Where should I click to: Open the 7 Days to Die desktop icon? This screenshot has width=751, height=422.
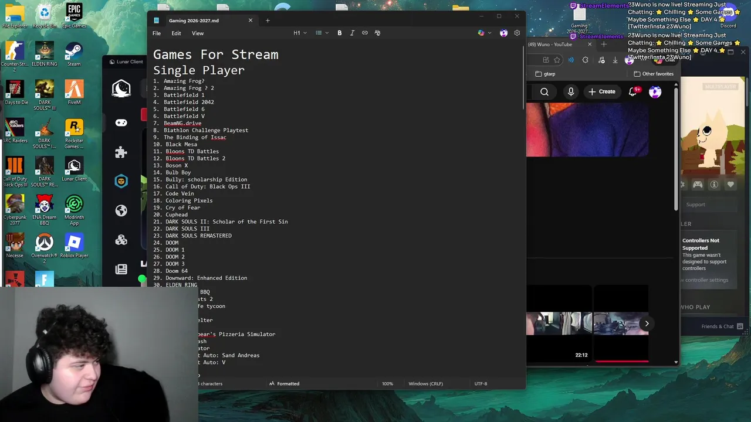[x=15, y=92]
